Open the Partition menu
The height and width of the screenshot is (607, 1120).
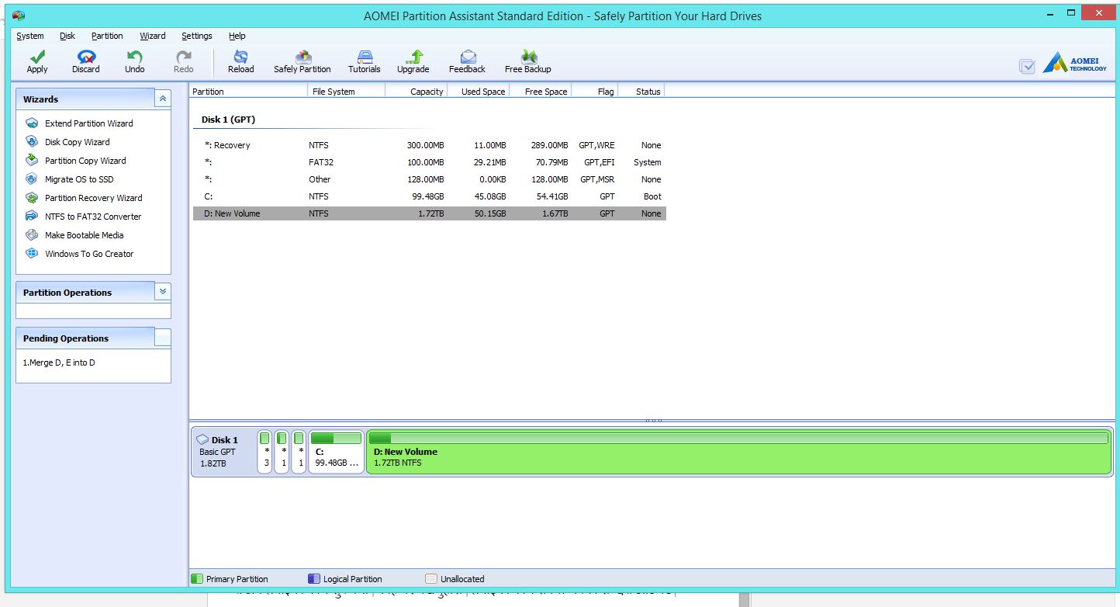(x=107, y=36)
